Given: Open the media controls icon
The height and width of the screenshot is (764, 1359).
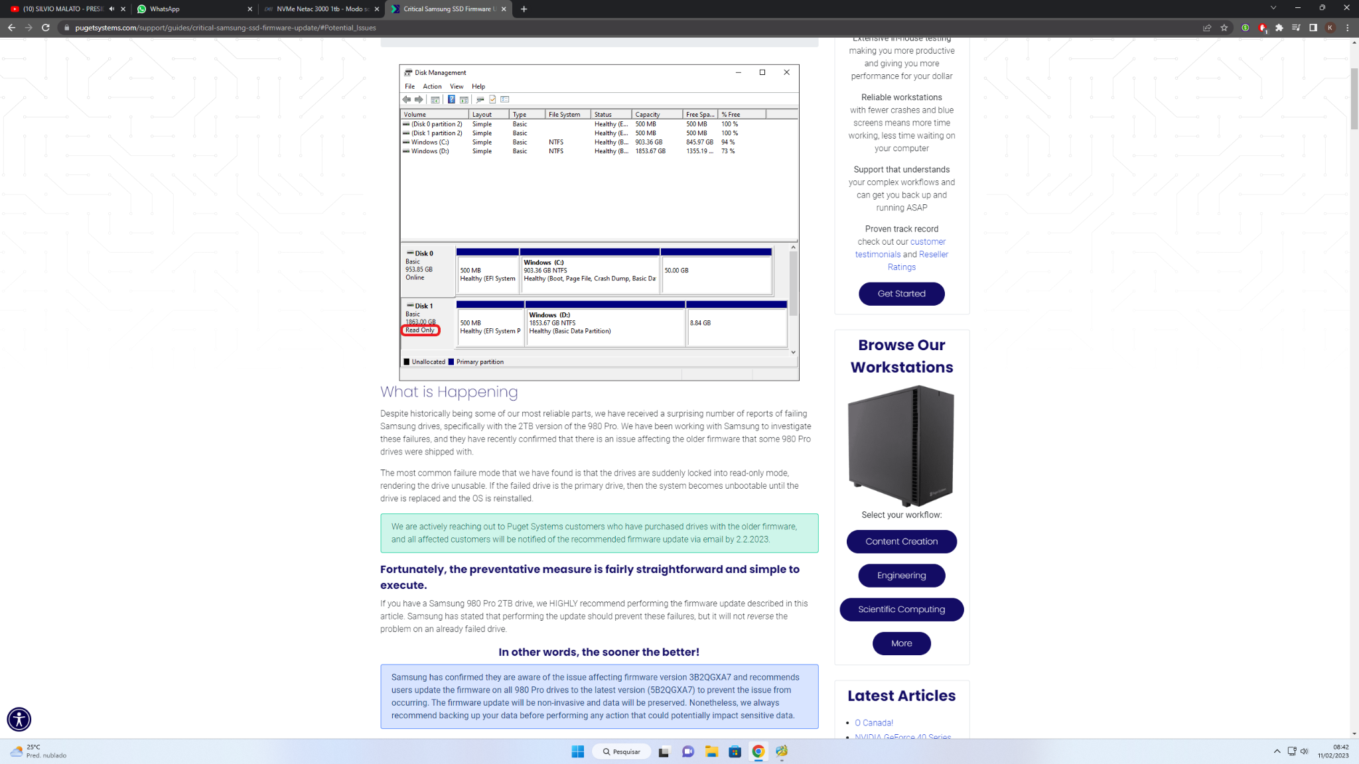Looking at the screenshot, I should point(1296,28).
